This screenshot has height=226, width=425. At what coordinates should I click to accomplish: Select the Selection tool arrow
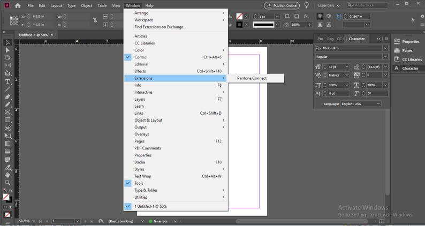click(x=7, y=43)
